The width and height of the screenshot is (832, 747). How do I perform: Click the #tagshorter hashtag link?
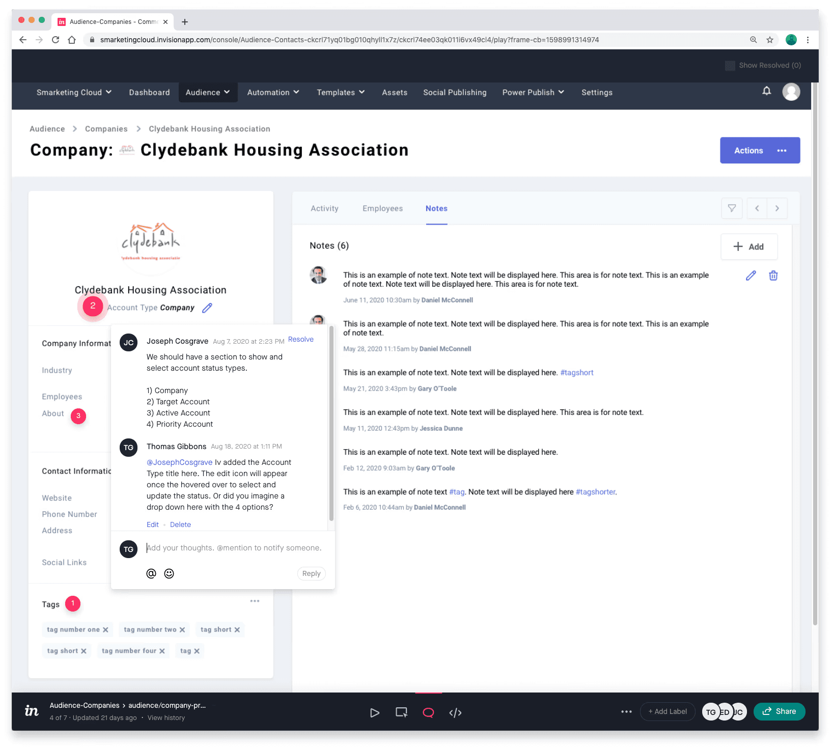click(x=596, y=492)
